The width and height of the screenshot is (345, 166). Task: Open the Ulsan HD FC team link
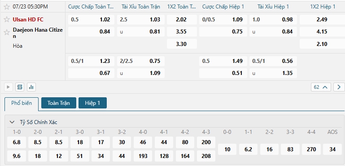click(x=28, y=20)
